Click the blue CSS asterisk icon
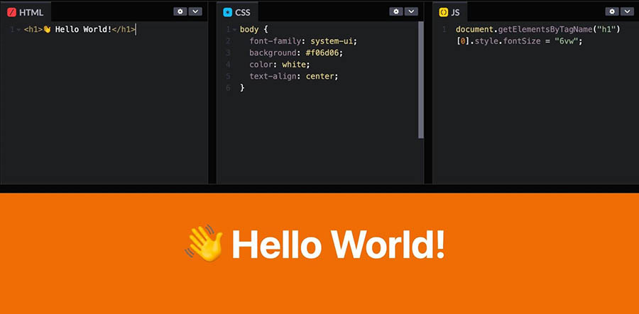The height and width of the screenshot is (314, 639). coord(227,12)
